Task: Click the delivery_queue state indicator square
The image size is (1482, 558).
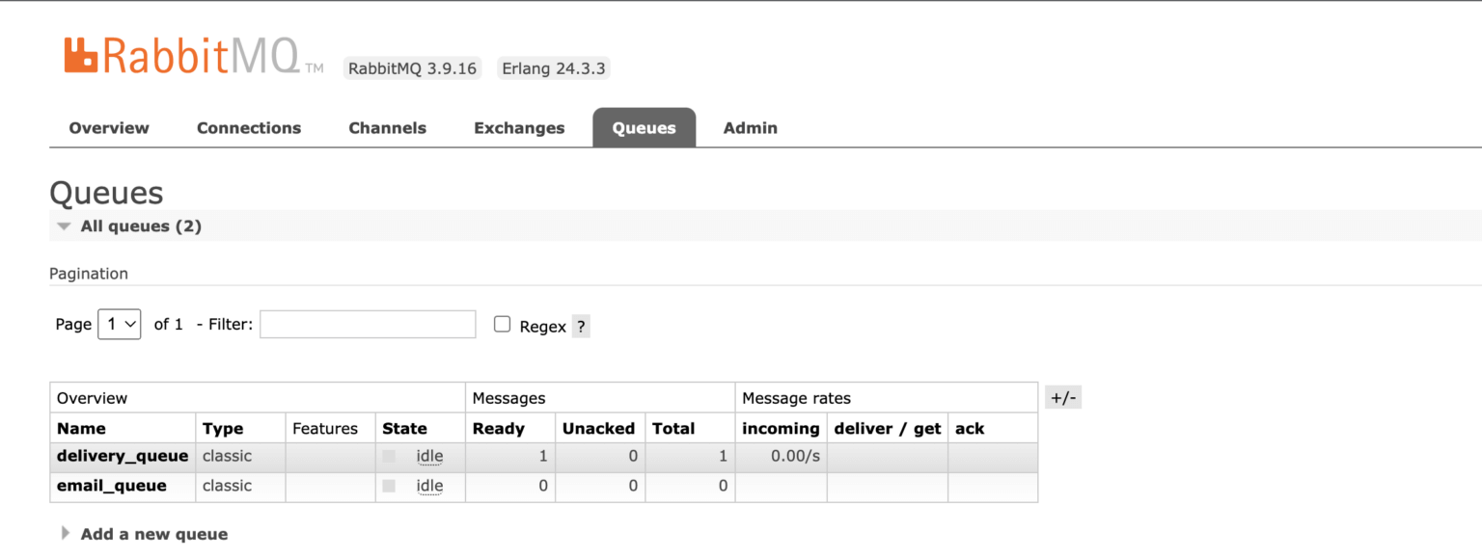Action: [389, 456]
